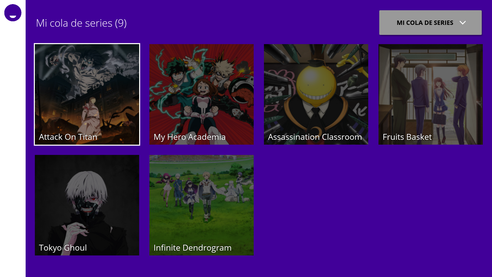Choose the Assassination Classroom thumbnail
The image size is (492, 277).
316,94
